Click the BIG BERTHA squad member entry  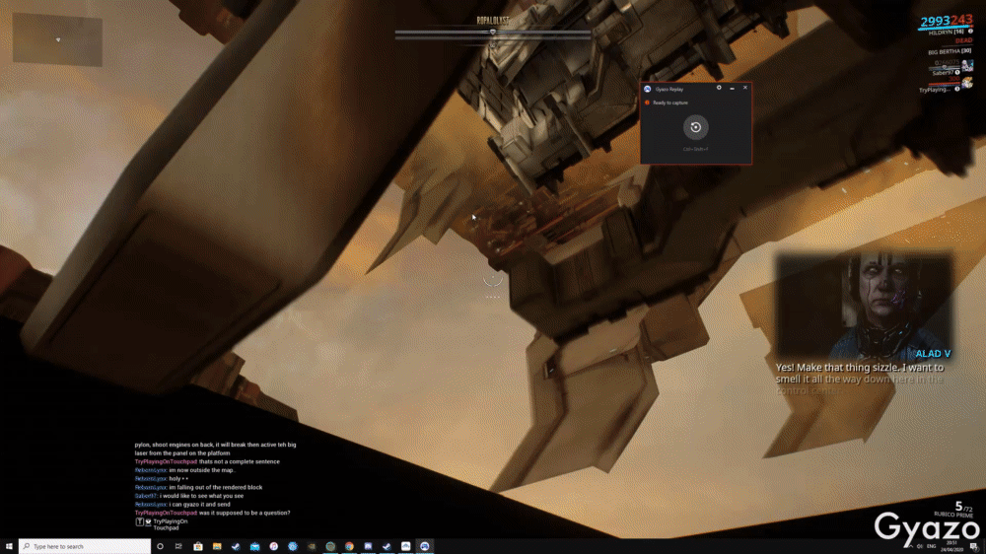(x=950, y=51)
